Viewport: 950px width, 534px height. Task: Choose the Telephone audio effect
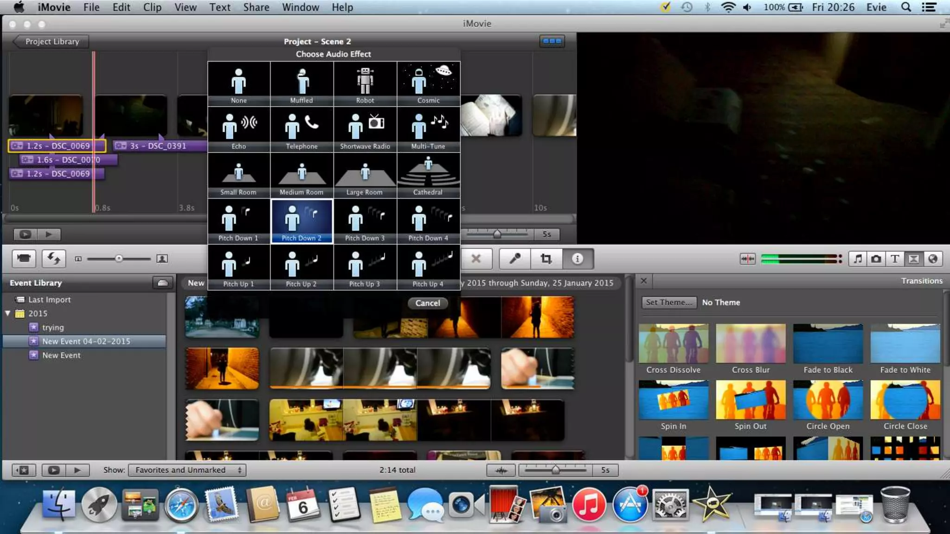click(302, 130)
